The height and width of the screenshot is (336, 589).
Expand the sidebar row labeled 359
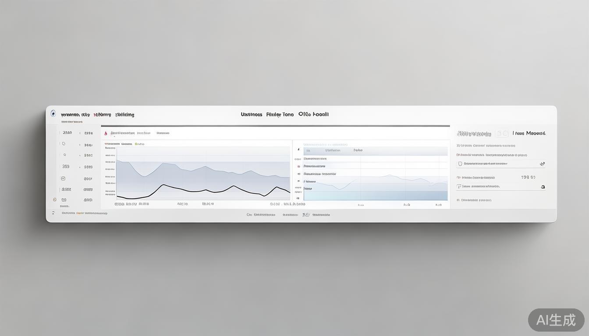pos(66,167)
